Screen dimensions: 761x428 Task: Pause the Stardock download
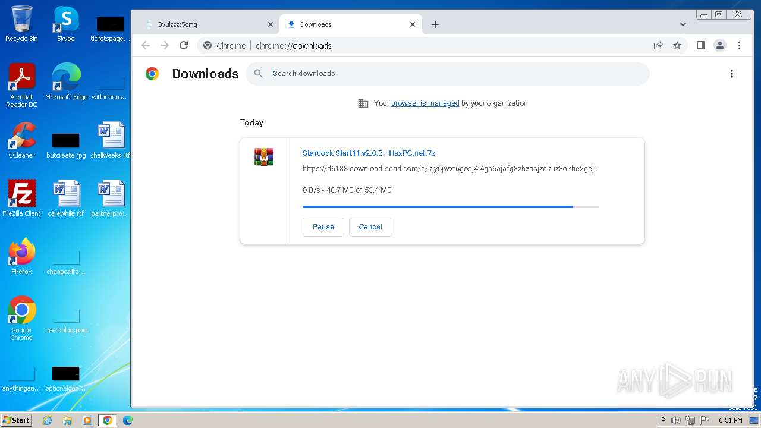coord(323,227)
